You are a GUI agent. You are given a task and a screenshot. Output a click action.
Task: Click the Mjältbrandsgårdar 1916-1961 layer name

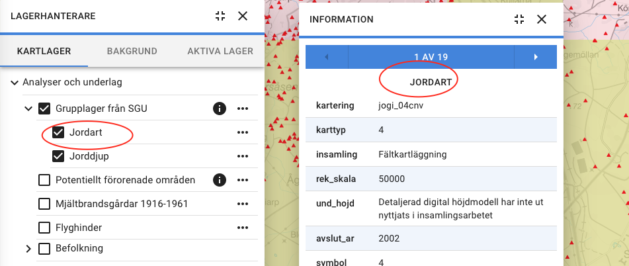(122, 204)
